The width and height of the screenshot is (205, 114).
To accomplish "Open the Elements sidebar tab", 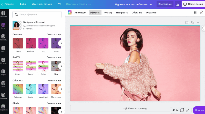I will (3, 37).
